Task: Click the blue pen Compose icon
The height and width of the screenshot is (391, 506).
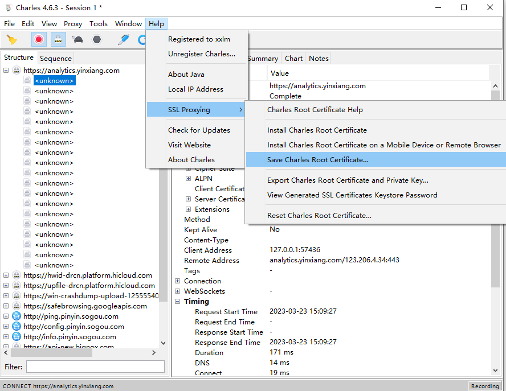Action: point(124,40)
